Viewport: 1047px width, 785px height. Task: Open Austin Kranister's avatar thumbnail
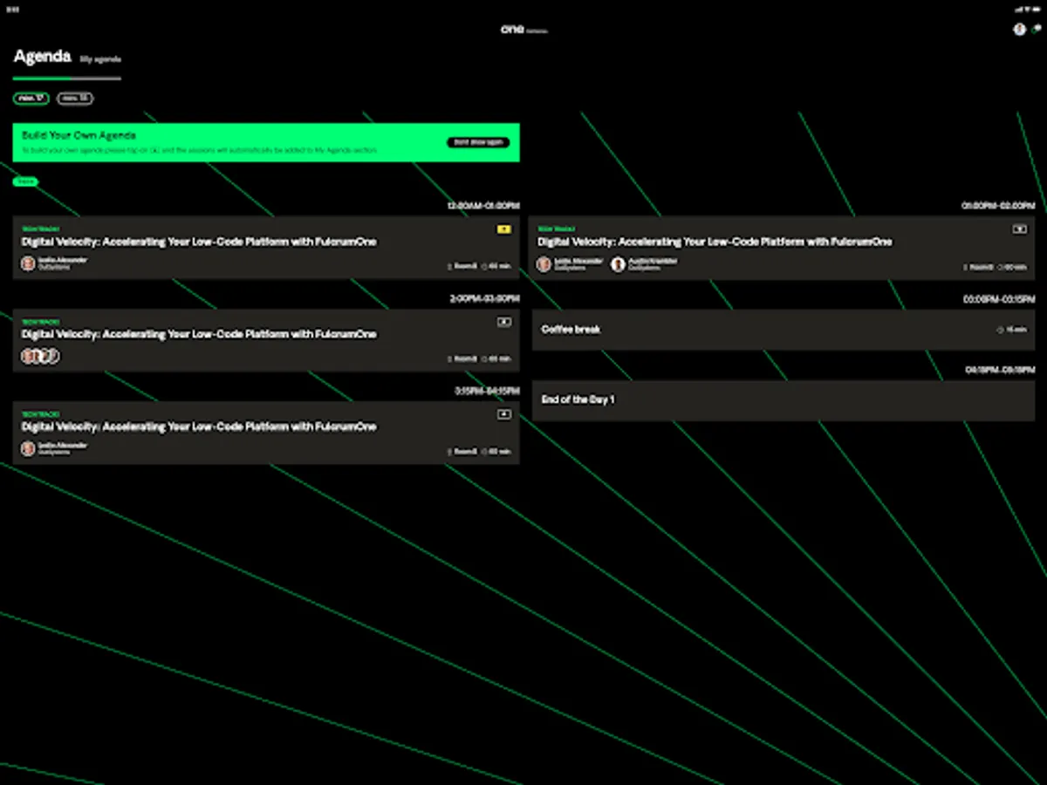tap(618, 264)
